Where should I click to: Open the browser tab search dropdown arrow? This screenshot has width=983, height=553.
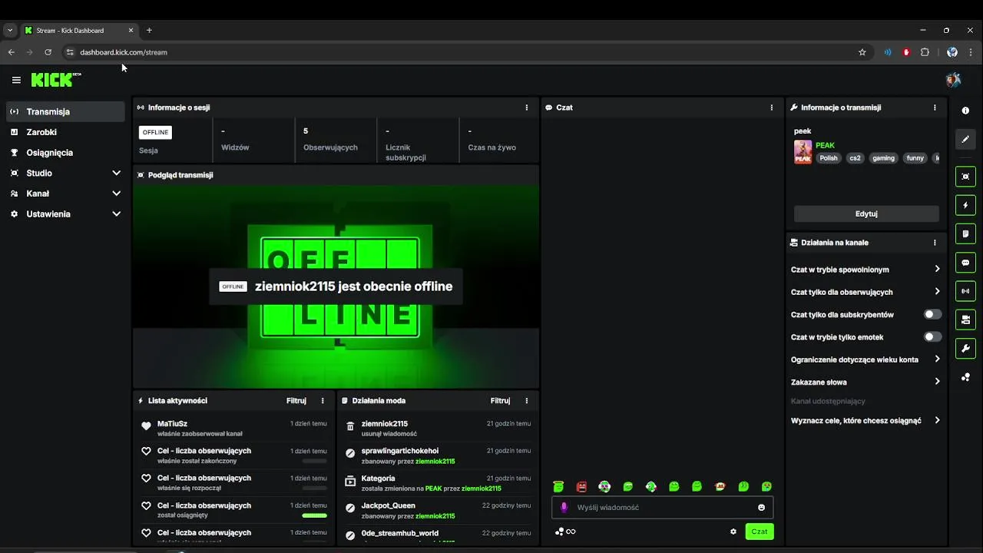click(x=10, y=30)
